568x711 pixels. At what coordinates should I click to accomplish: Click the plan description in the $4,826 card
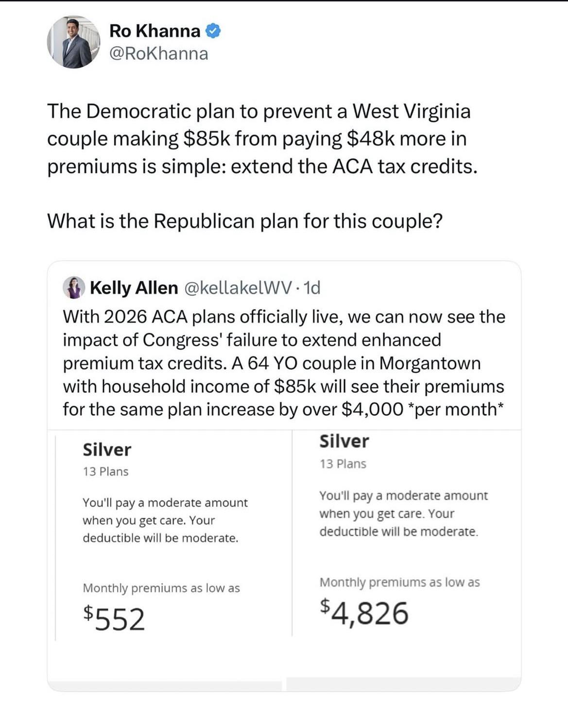point(403,513)
